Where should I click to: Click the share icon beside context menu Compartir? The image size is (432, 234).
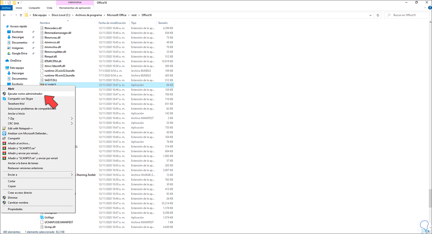coord(4,138)
